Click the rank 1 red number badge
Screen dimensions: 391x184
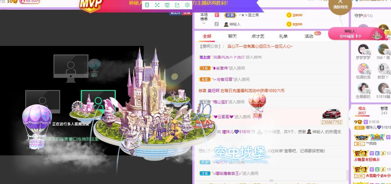coord(217,15)
